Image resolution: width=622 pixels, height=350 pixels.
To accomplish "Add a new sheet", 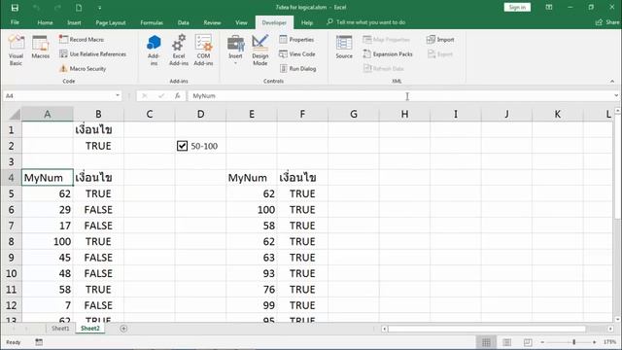I will (123, 329).
